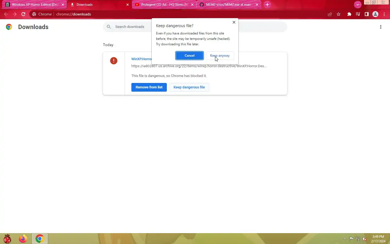Click the Cancel button in the dialog
390x244 pixels.
click(190, 56)
